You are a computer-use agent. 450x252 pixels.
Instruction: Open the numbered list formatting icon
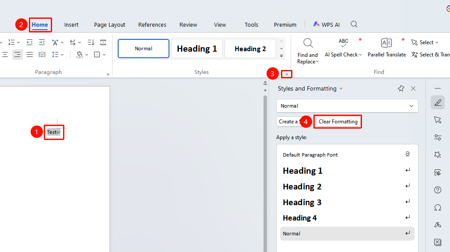point(11,42)
